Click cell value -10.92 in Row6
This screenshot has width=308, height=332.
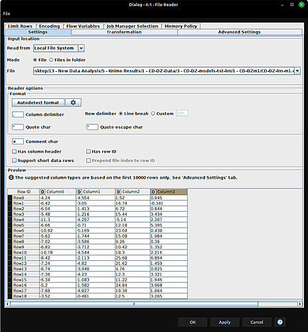58,230
